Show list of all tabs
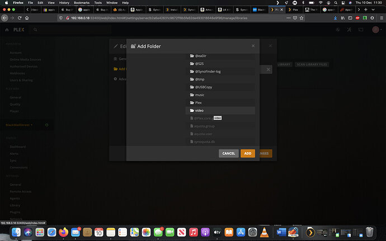Viewport: 386px width, 241px height. pos(373,10)
